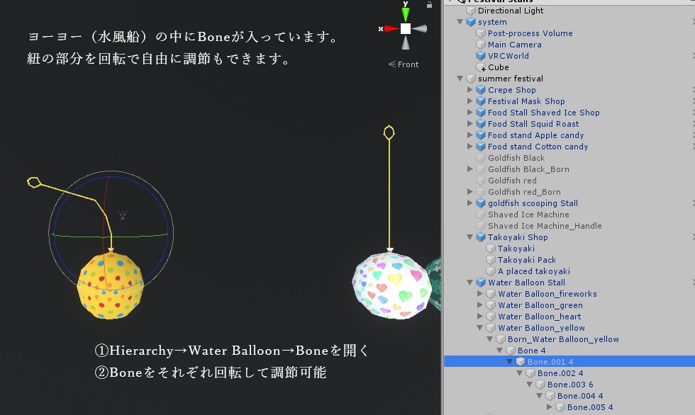
Task: Click the Front view label under the gizmo
Action: click(x=404, y=64)
